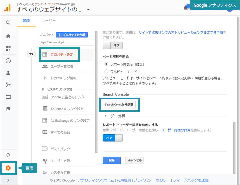Click the .js トラッキング情報 icon

click(45, 78)
